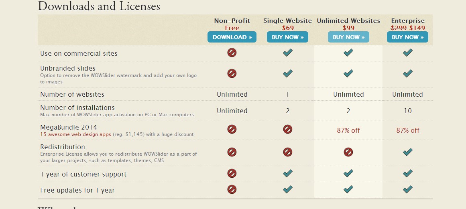Click the 'Downloads and Licenses' heading

(x=99, y=6)
